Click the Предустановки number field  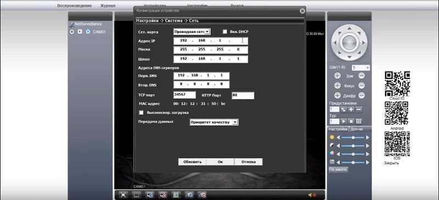(334, 110)
